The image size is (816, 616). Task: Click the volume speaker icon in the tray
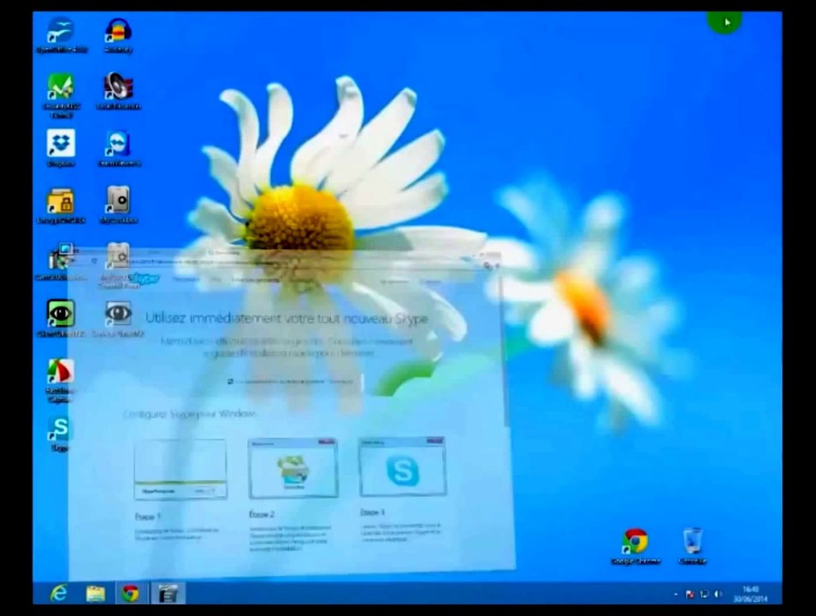click(x=718, y=594)
